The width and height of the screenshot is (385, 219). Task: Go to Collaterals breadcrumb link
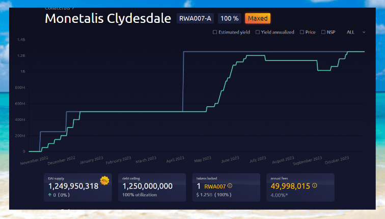pyautogui.click(x=59, y=8)
